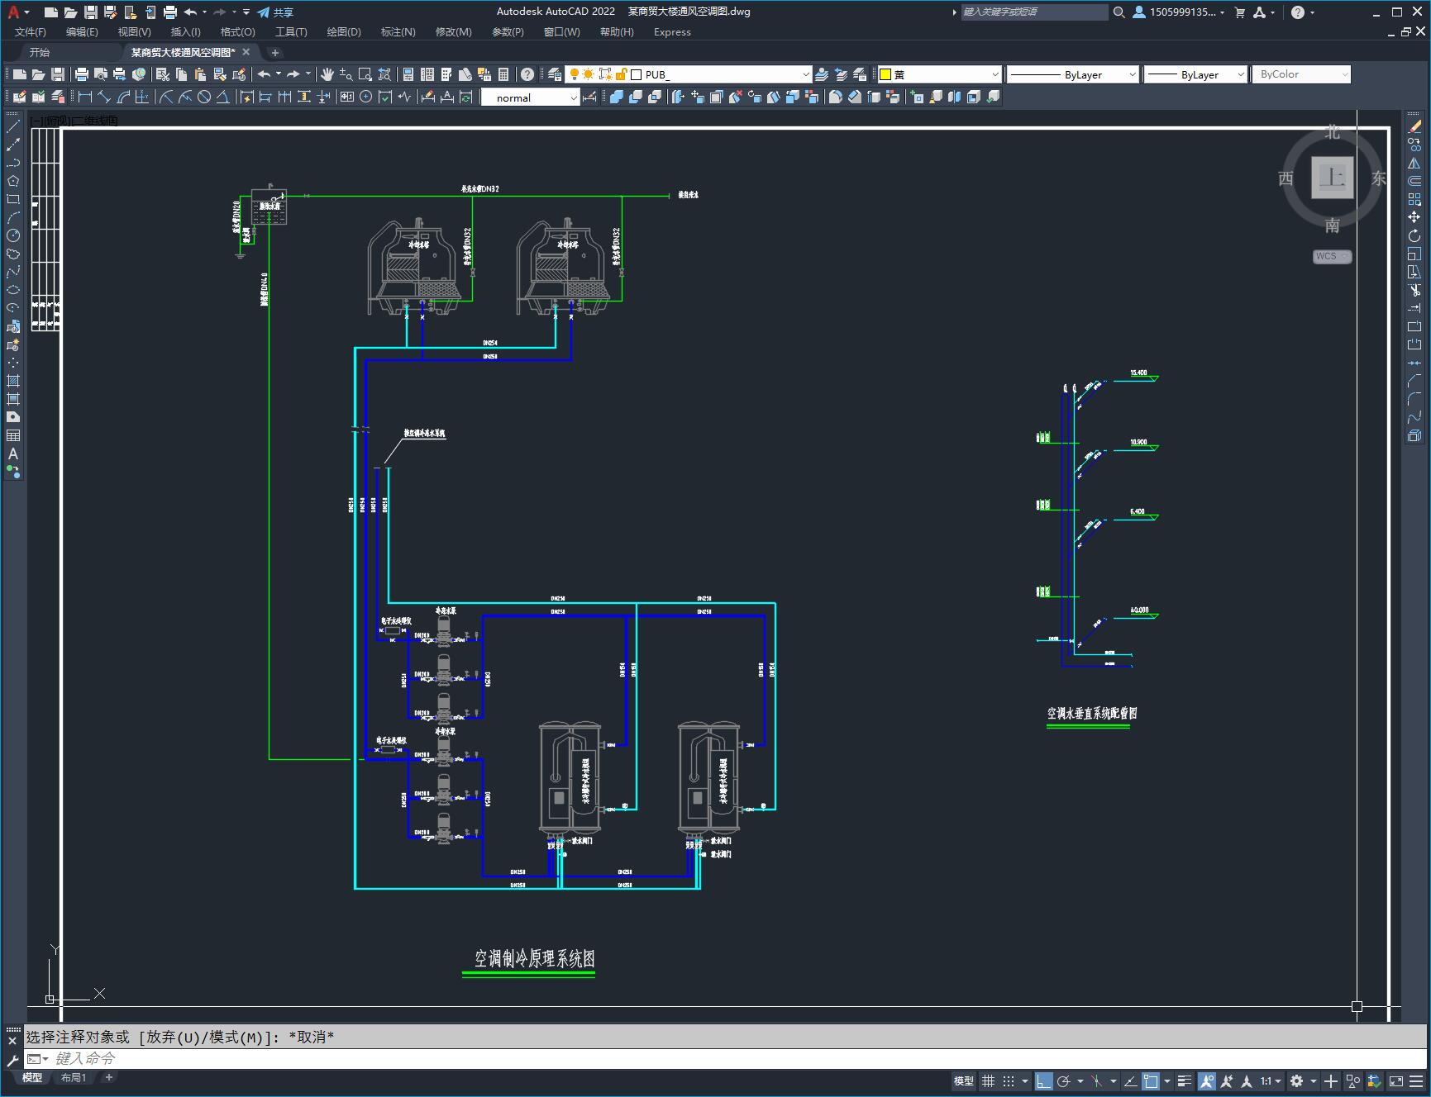This screenshot has width=1431, height=1097.
Task: Open the 标注(N) menu
Action: 398,32
